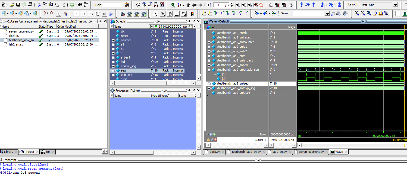
Task: Click the binoculars Find icon
Action: pyautogui.click(x=80, y=5)
